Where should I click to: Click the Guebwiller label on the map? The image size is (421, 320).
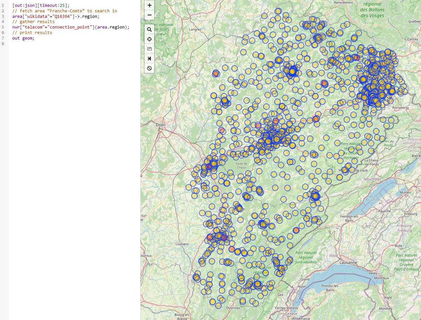(x=414, y=21)
